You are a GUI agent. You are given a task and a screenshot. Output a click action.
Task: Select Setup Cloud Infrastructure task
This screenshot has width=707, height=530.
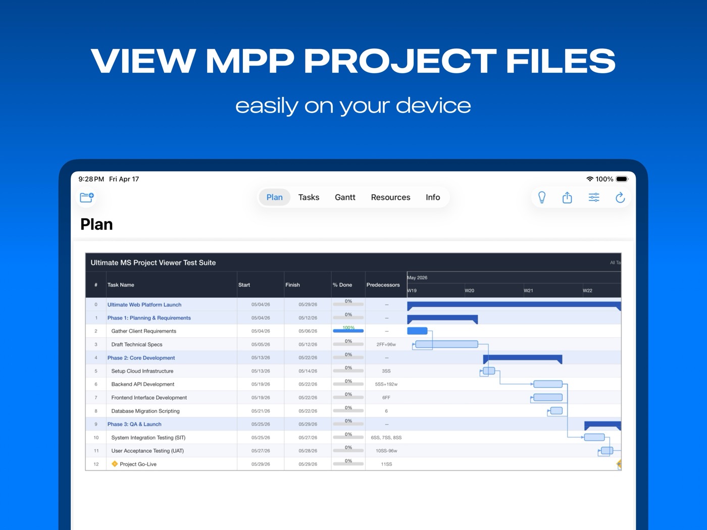142,371
